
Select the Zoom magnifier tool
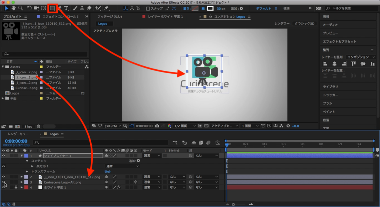coord(21,8)
